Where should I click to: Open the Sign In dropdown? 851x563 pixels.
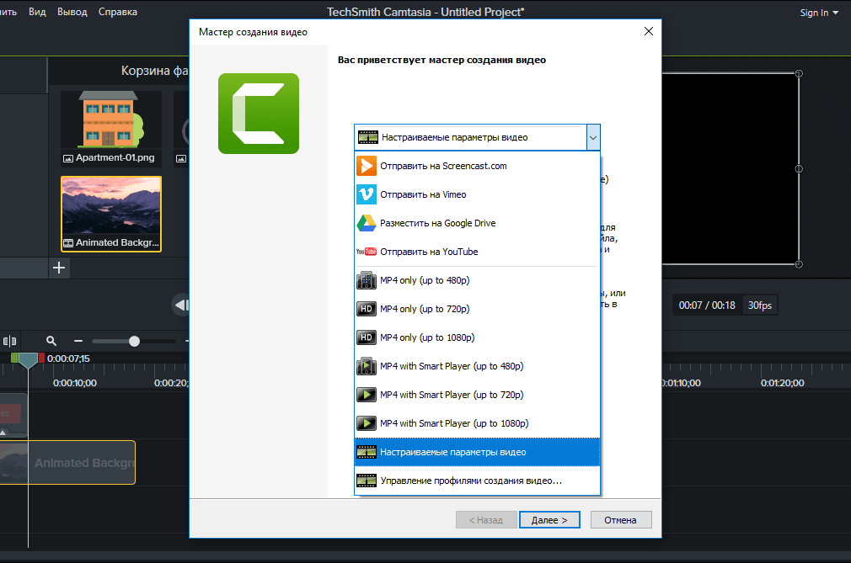point(819,13)
